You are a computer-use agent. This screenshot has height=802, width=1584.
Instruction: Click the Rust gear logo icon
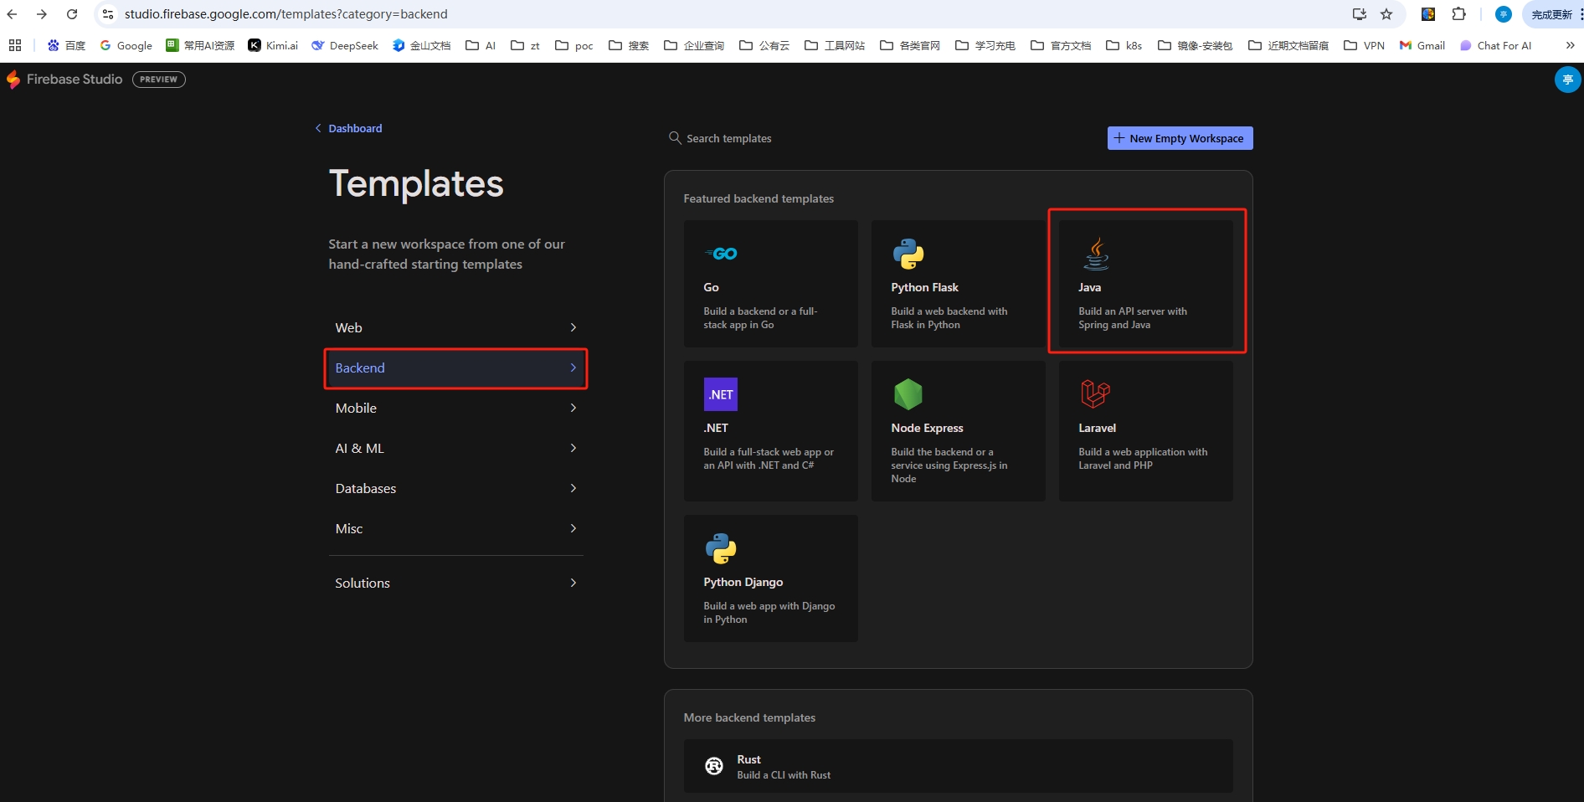point(714,766)
